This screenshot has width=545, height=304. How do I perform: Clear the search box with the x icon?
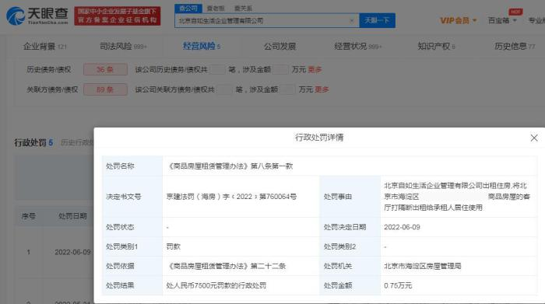click(x=351, y=20)
